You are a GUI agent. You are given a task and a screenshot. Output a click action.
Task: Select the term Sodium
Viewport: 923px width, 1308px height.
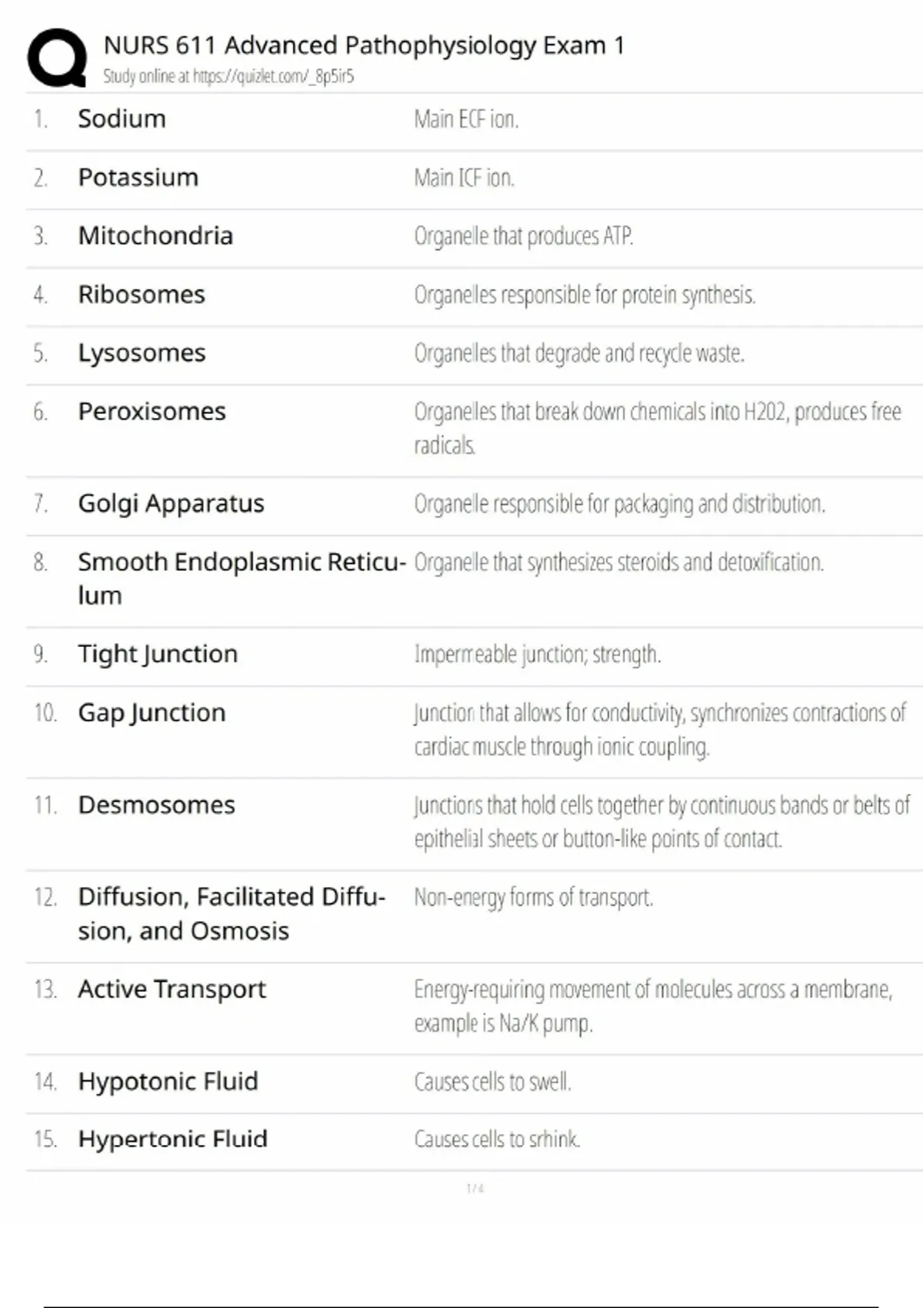[x=122, y=118]
